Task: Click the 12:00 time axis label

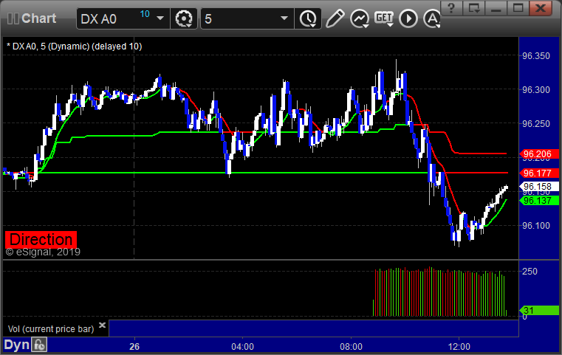Action: pos(459,347)
